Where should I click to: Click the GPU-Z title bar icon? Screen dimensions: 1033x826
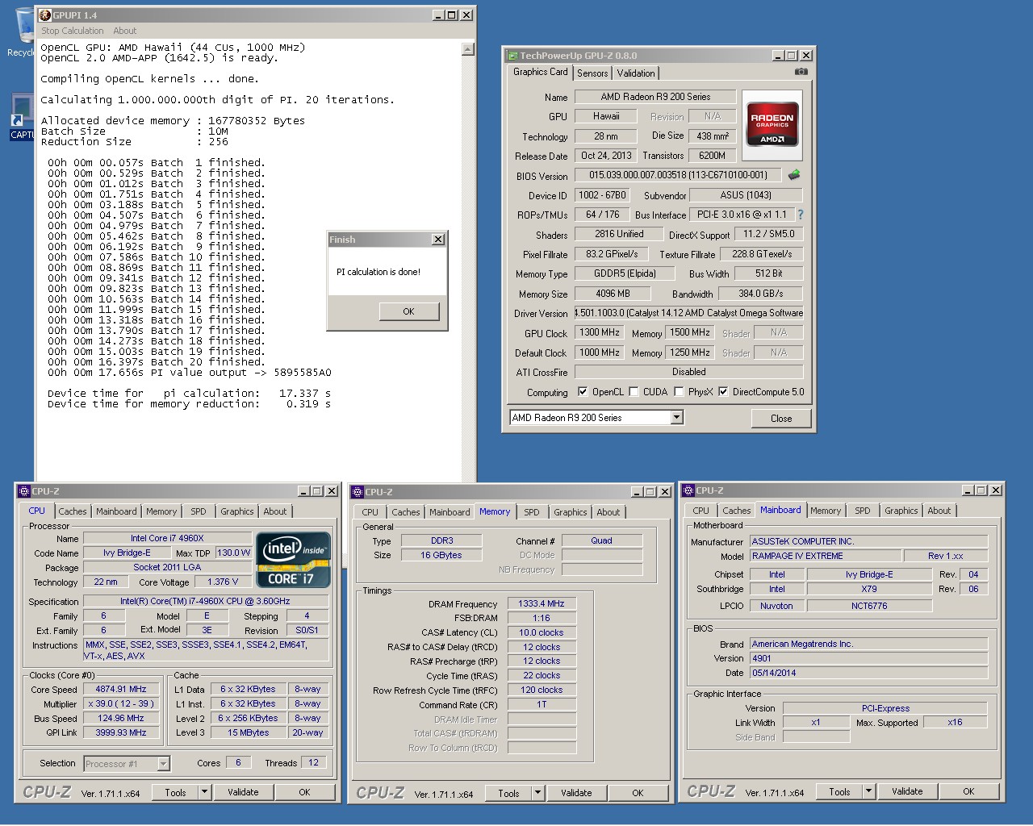pyautogui.click(x=512, y=56)
